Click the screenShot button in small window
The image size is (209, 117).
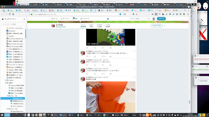point(203,81)
